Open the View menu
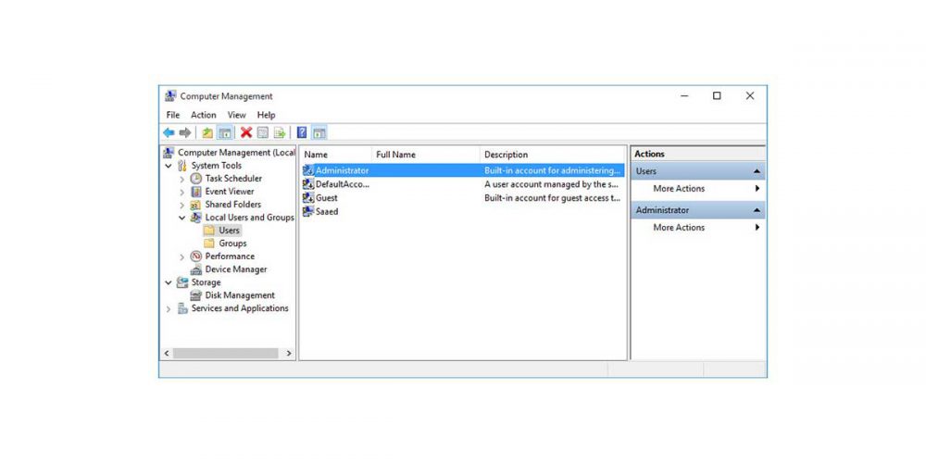 (237, 115)
